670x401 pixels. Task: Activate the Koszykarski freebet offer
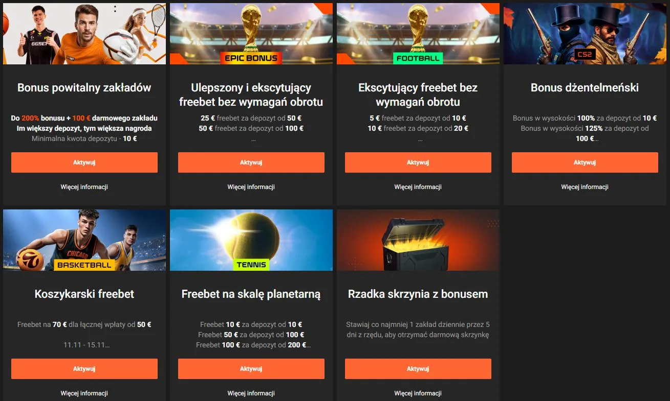(84, 369)
